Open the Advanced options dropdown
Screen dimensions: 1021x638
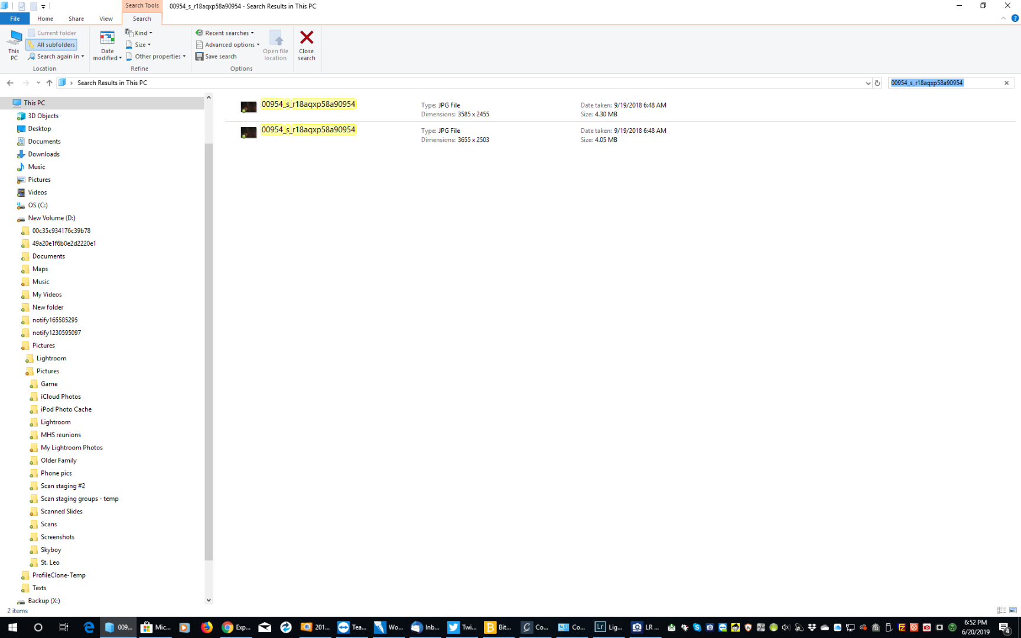227,45
